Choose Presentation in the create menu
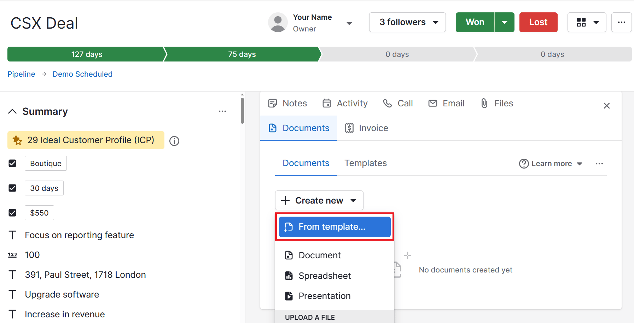Screen dimensions: 634x323 324,296
